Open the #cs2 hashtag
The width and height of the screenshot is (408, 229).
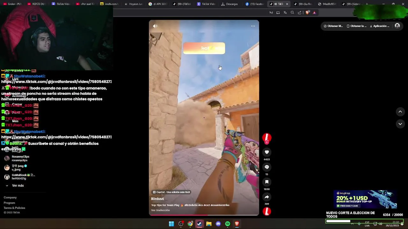[x=207, y=205]
